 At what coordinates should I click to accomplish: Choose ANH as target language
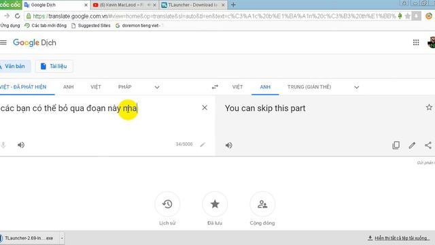tap(265, 87)
